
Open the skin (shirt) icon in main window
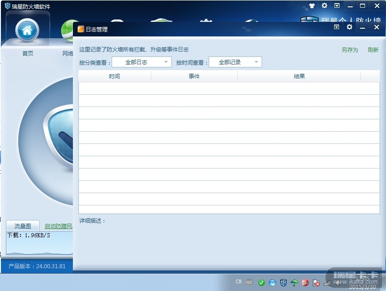(x=312, y=5)
